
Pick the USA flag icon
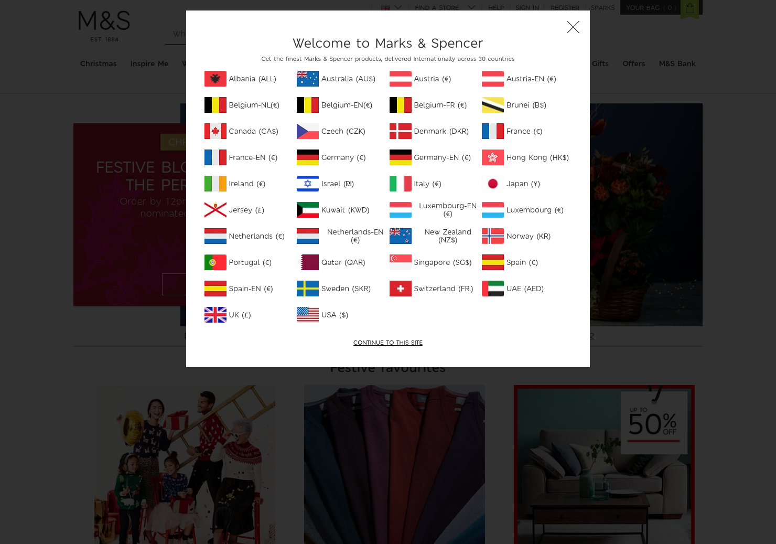(x=308, y=315)
